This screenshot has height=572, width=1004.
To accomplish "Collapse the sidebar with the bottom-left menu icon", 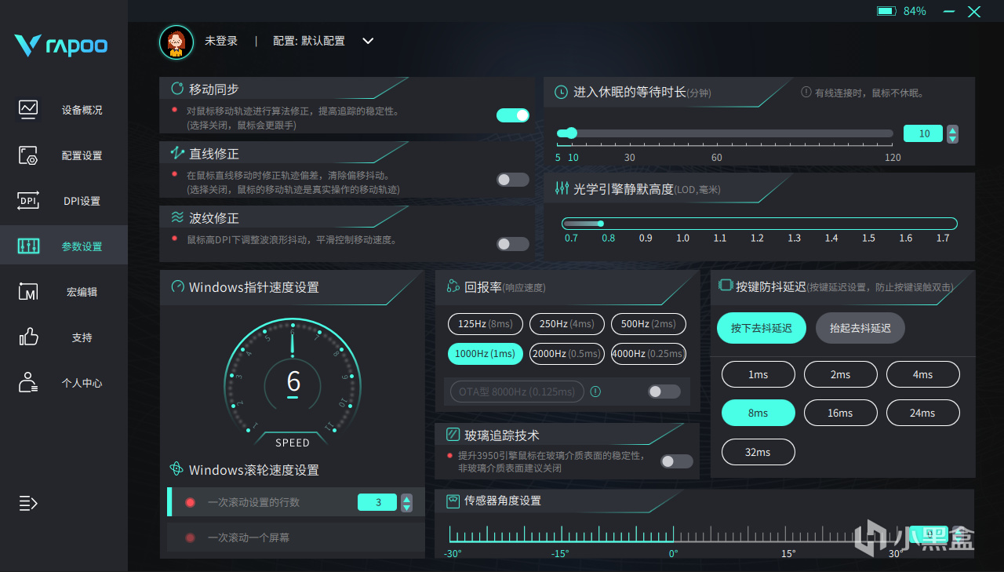I will (28, 503).
